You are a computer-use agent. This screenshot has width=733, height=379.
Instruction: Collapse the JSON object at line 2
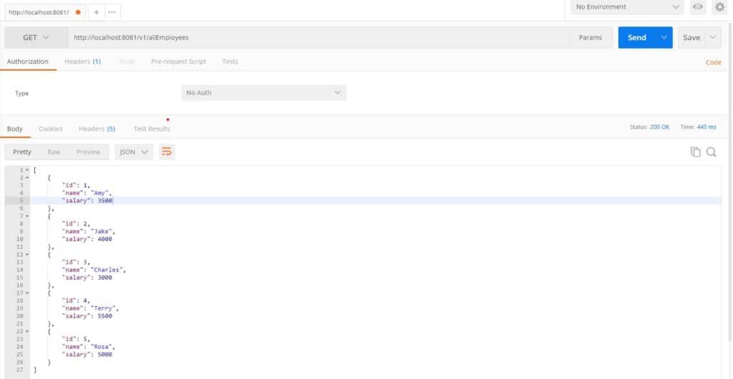click(27, 177)
